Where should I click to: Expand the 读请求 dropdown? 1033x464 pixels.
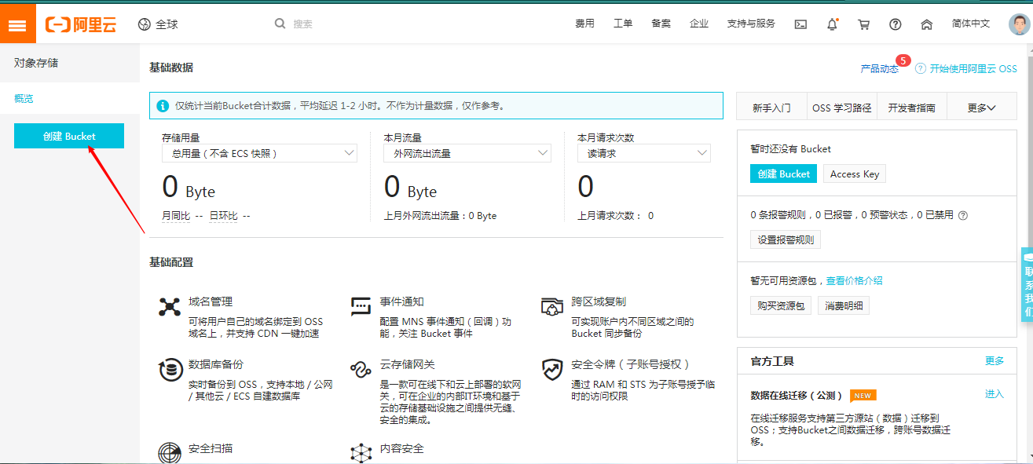pos(644,154)
